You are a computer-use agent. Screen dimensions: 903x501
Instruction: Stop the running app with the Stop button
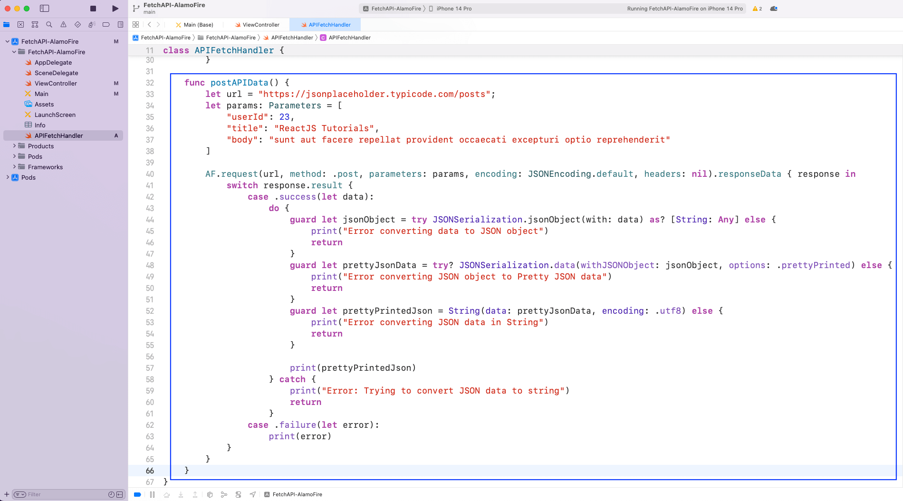point(93,9)
